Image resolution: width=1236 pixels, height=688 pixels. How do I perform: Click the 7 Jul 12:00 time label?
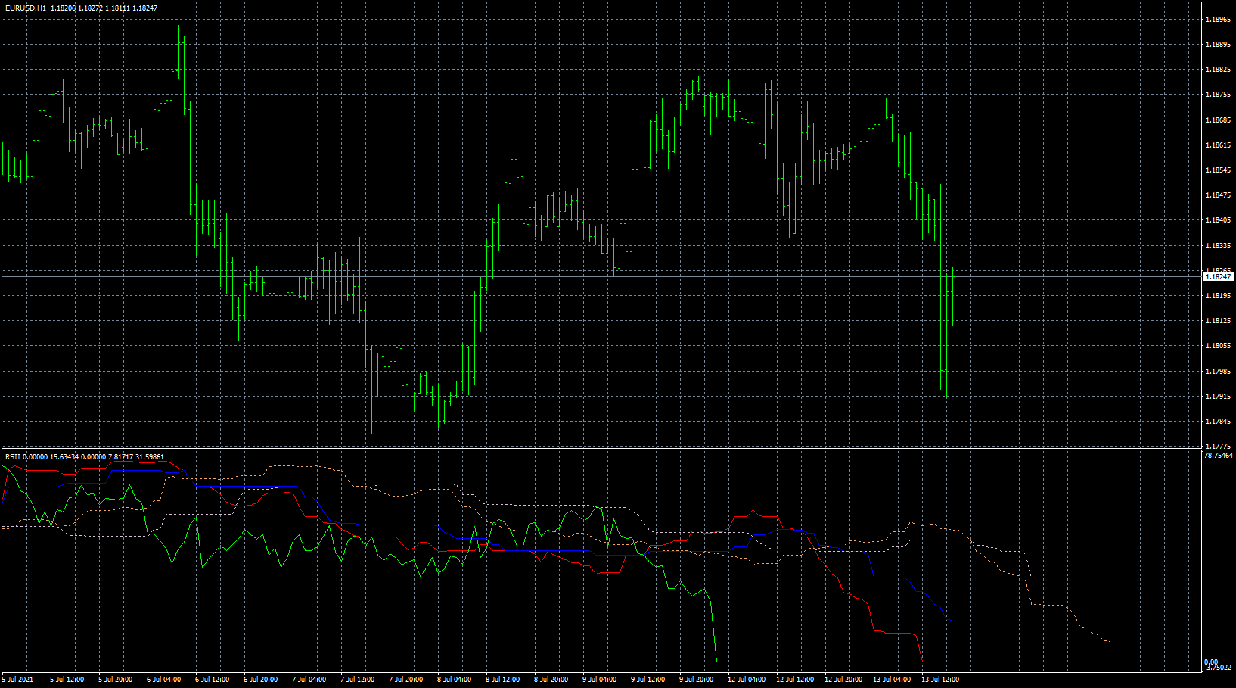tap(358, 680)
